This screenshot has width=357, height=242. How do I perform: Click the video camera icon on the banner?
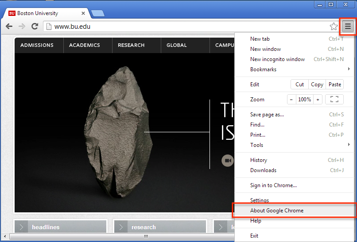[x=228, y=160]
